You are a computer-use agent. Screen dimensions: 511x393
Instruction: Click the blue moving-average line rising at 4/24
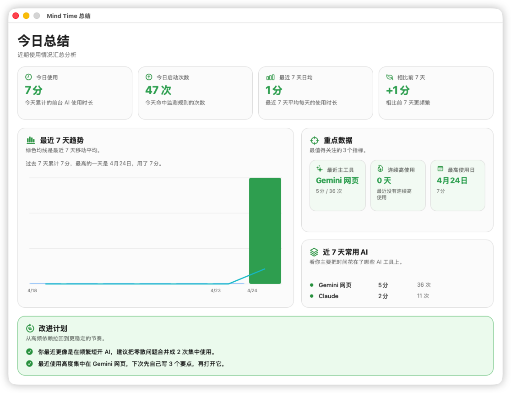tap(247, 276)
